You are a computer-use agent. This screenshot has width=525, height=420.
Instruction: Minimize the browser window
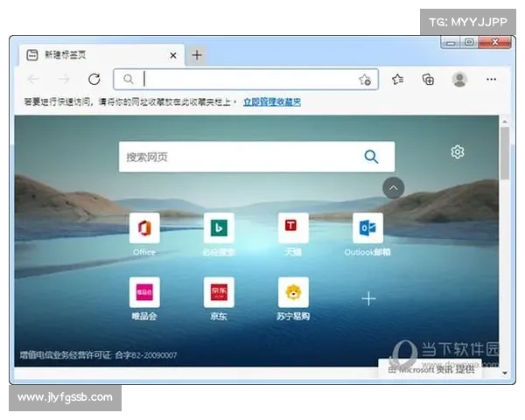pos(451,43)
